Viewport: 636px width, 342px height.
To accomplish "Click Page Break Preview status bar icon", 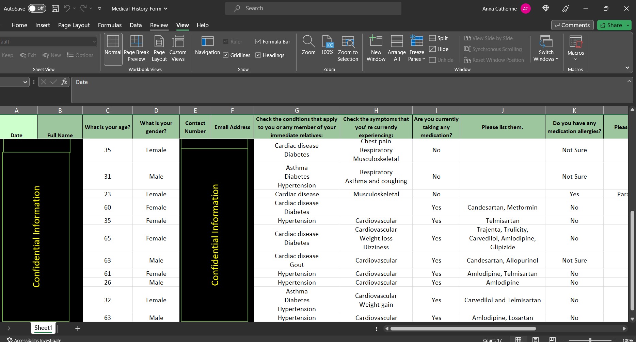I will point(552,340).
